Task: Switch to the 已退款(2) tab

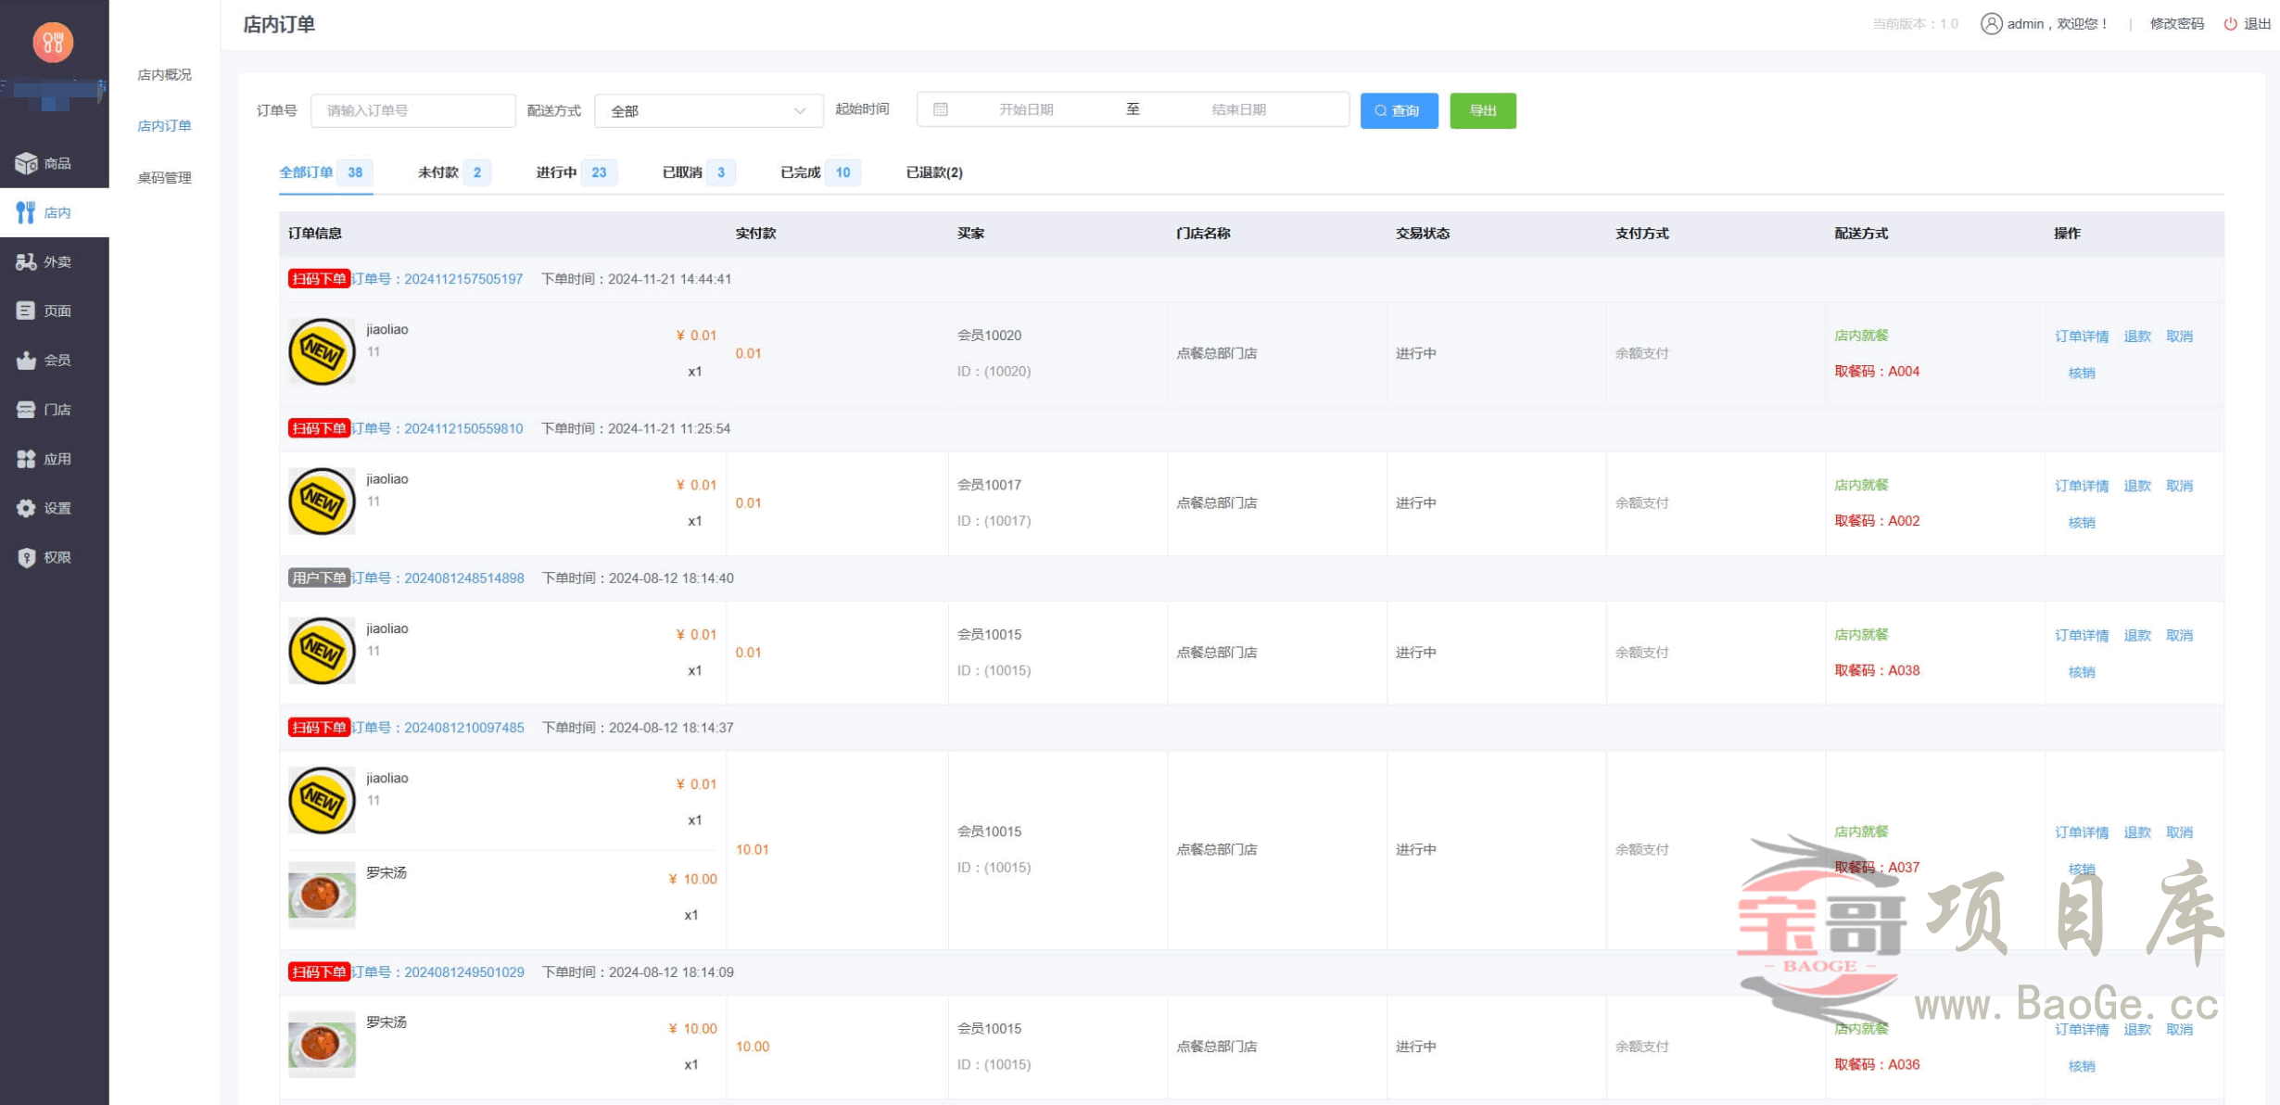Action: [934, 172]
